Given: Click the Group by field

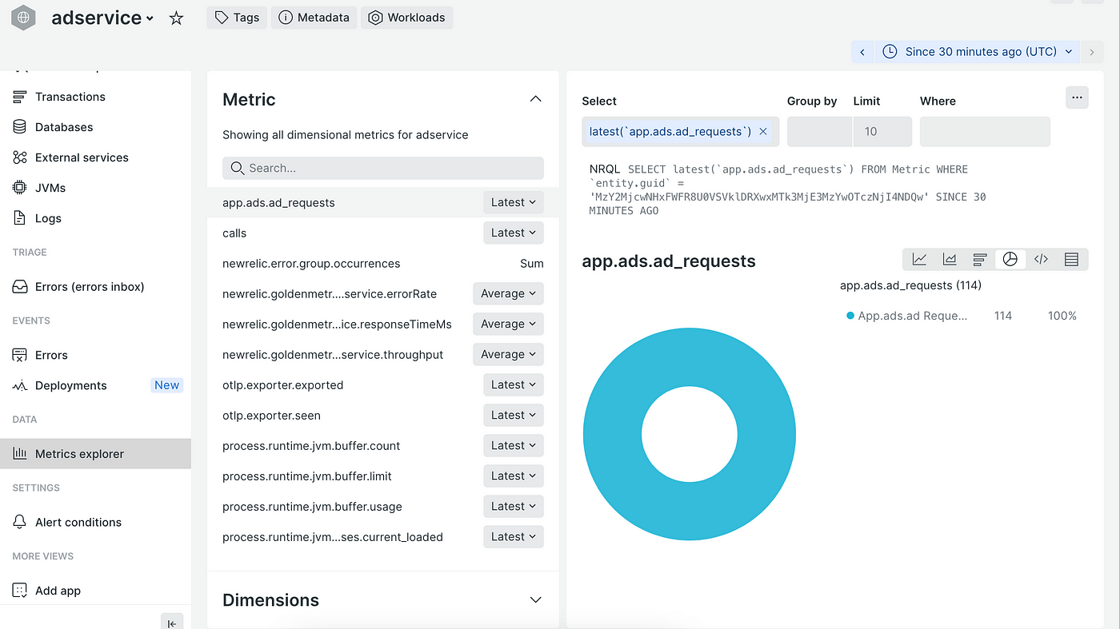Looking at the screenshot, I should pyautogui.click(x=819, y=132).
